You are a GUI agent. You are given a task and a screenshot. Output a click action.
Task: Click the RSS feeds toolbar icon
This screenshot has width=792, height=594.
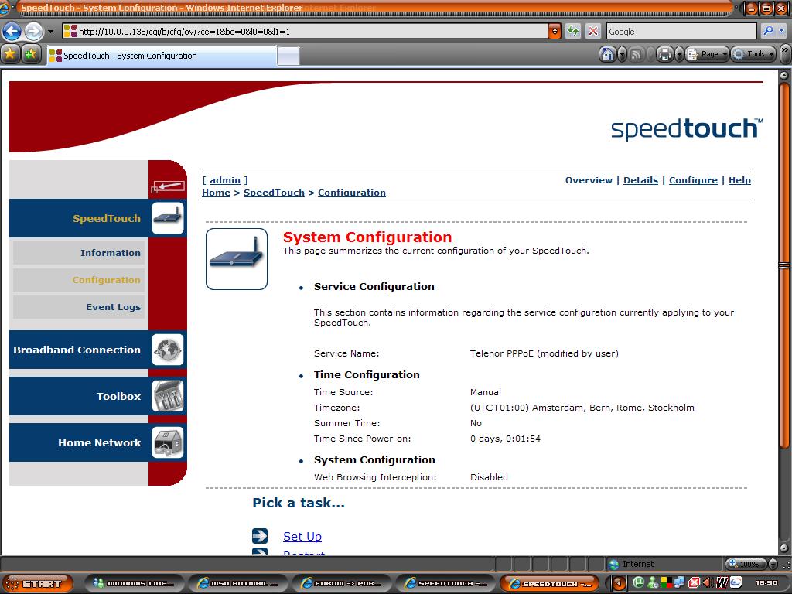[637, 54]
